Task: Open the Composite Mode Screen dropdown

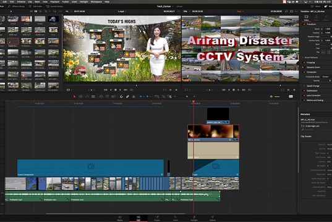Action: coord(326,76)
